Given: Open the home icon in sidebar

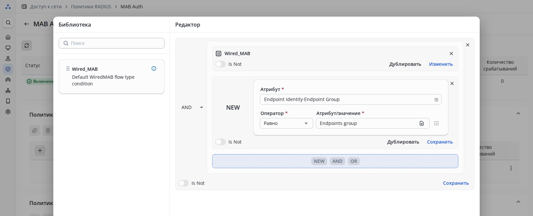Looking at the screenshot, I should (x=8, y=37).
